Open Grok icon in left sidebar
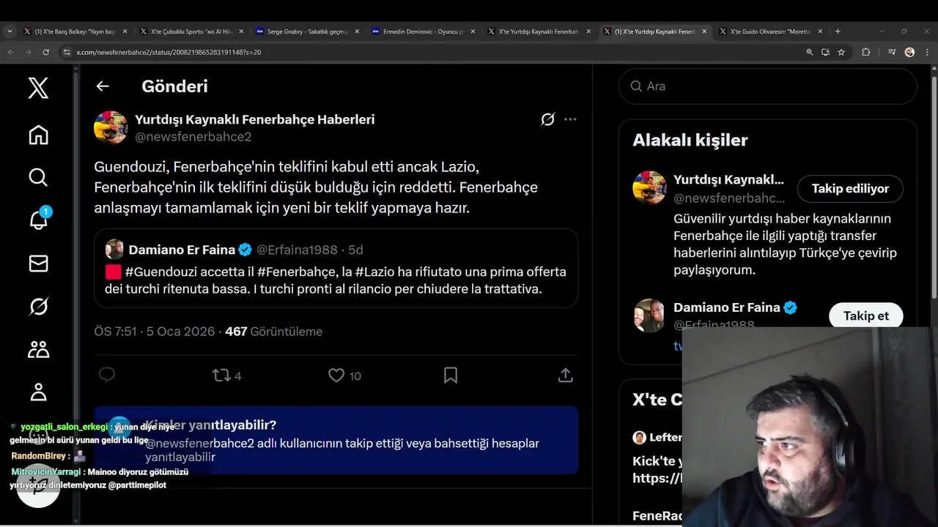Viewport: 938px width, 527px height. (38, 307)
